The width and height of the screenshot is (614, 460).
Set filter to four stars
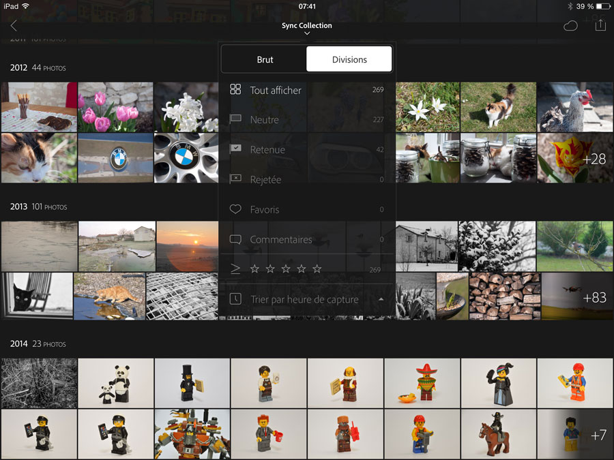coord(301,269)
